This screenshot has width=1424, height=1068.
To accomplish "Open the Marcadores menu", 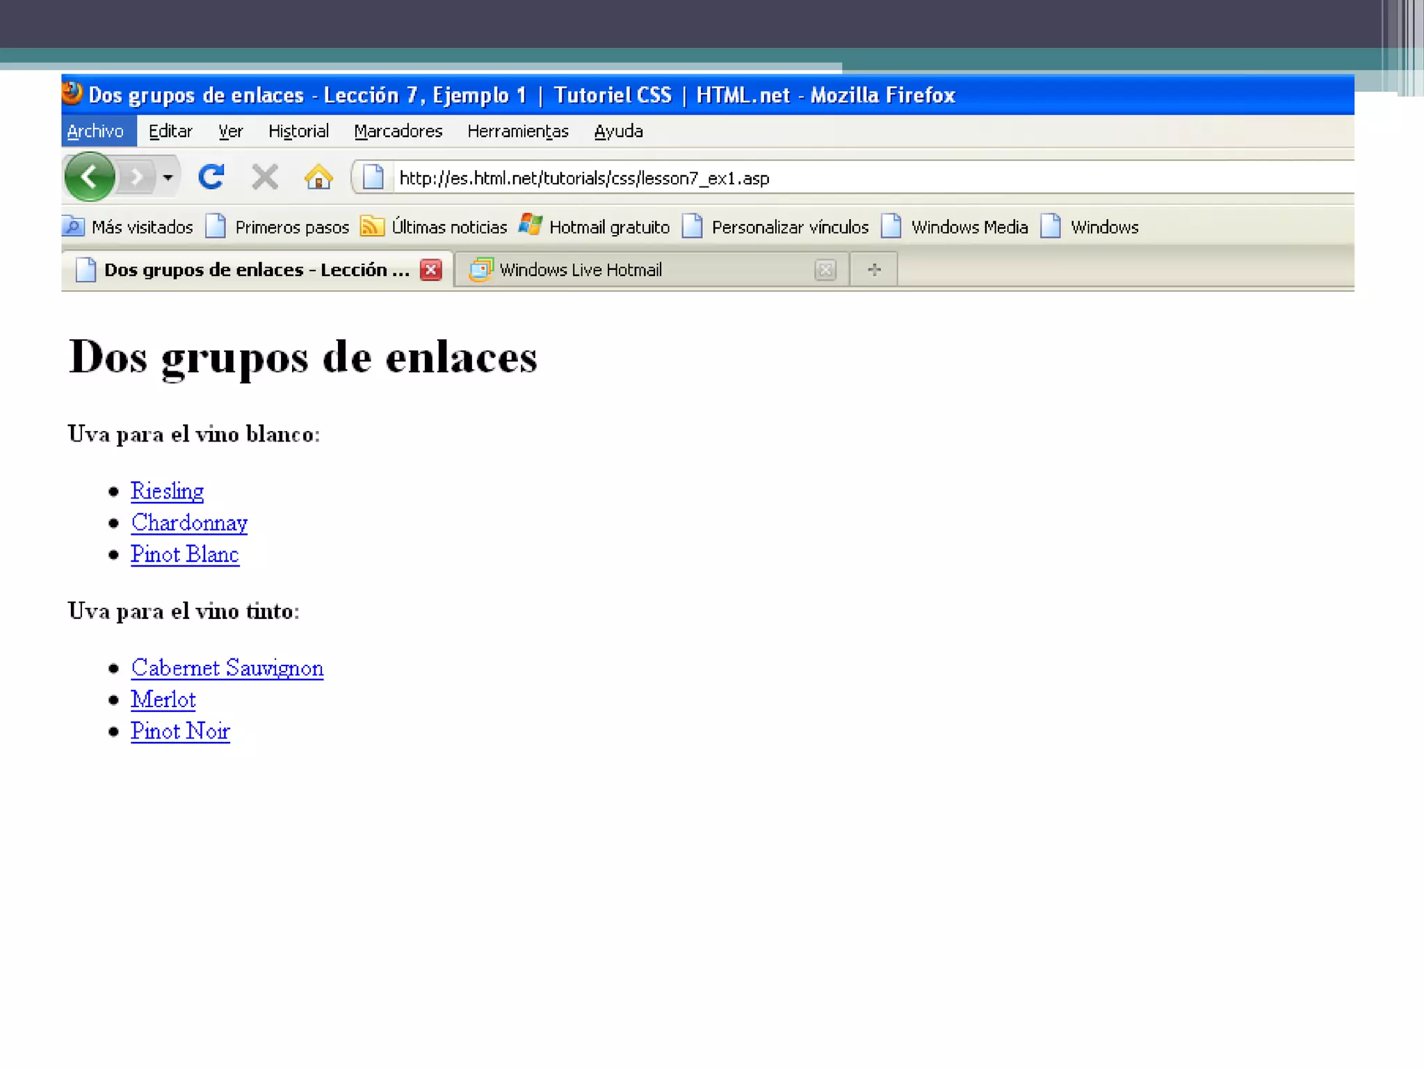I will click(x=398, y=131).
